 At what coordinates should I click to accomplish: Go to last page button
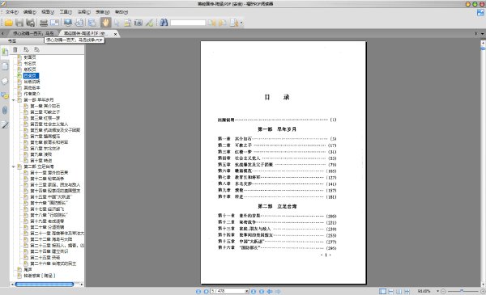262,291
